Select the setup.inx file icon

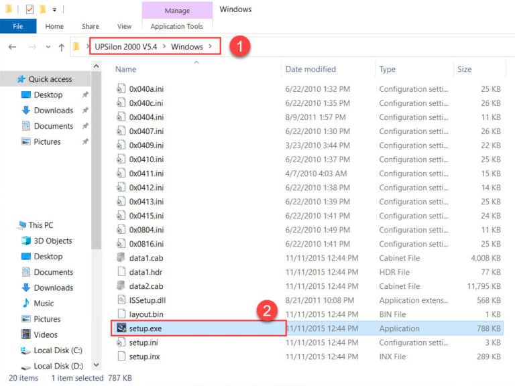(121, 357)
